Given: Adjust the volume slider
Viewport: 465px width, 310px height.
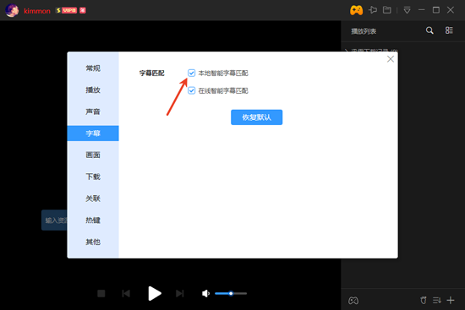Looking at the screenshot, I should coord(231,293).
